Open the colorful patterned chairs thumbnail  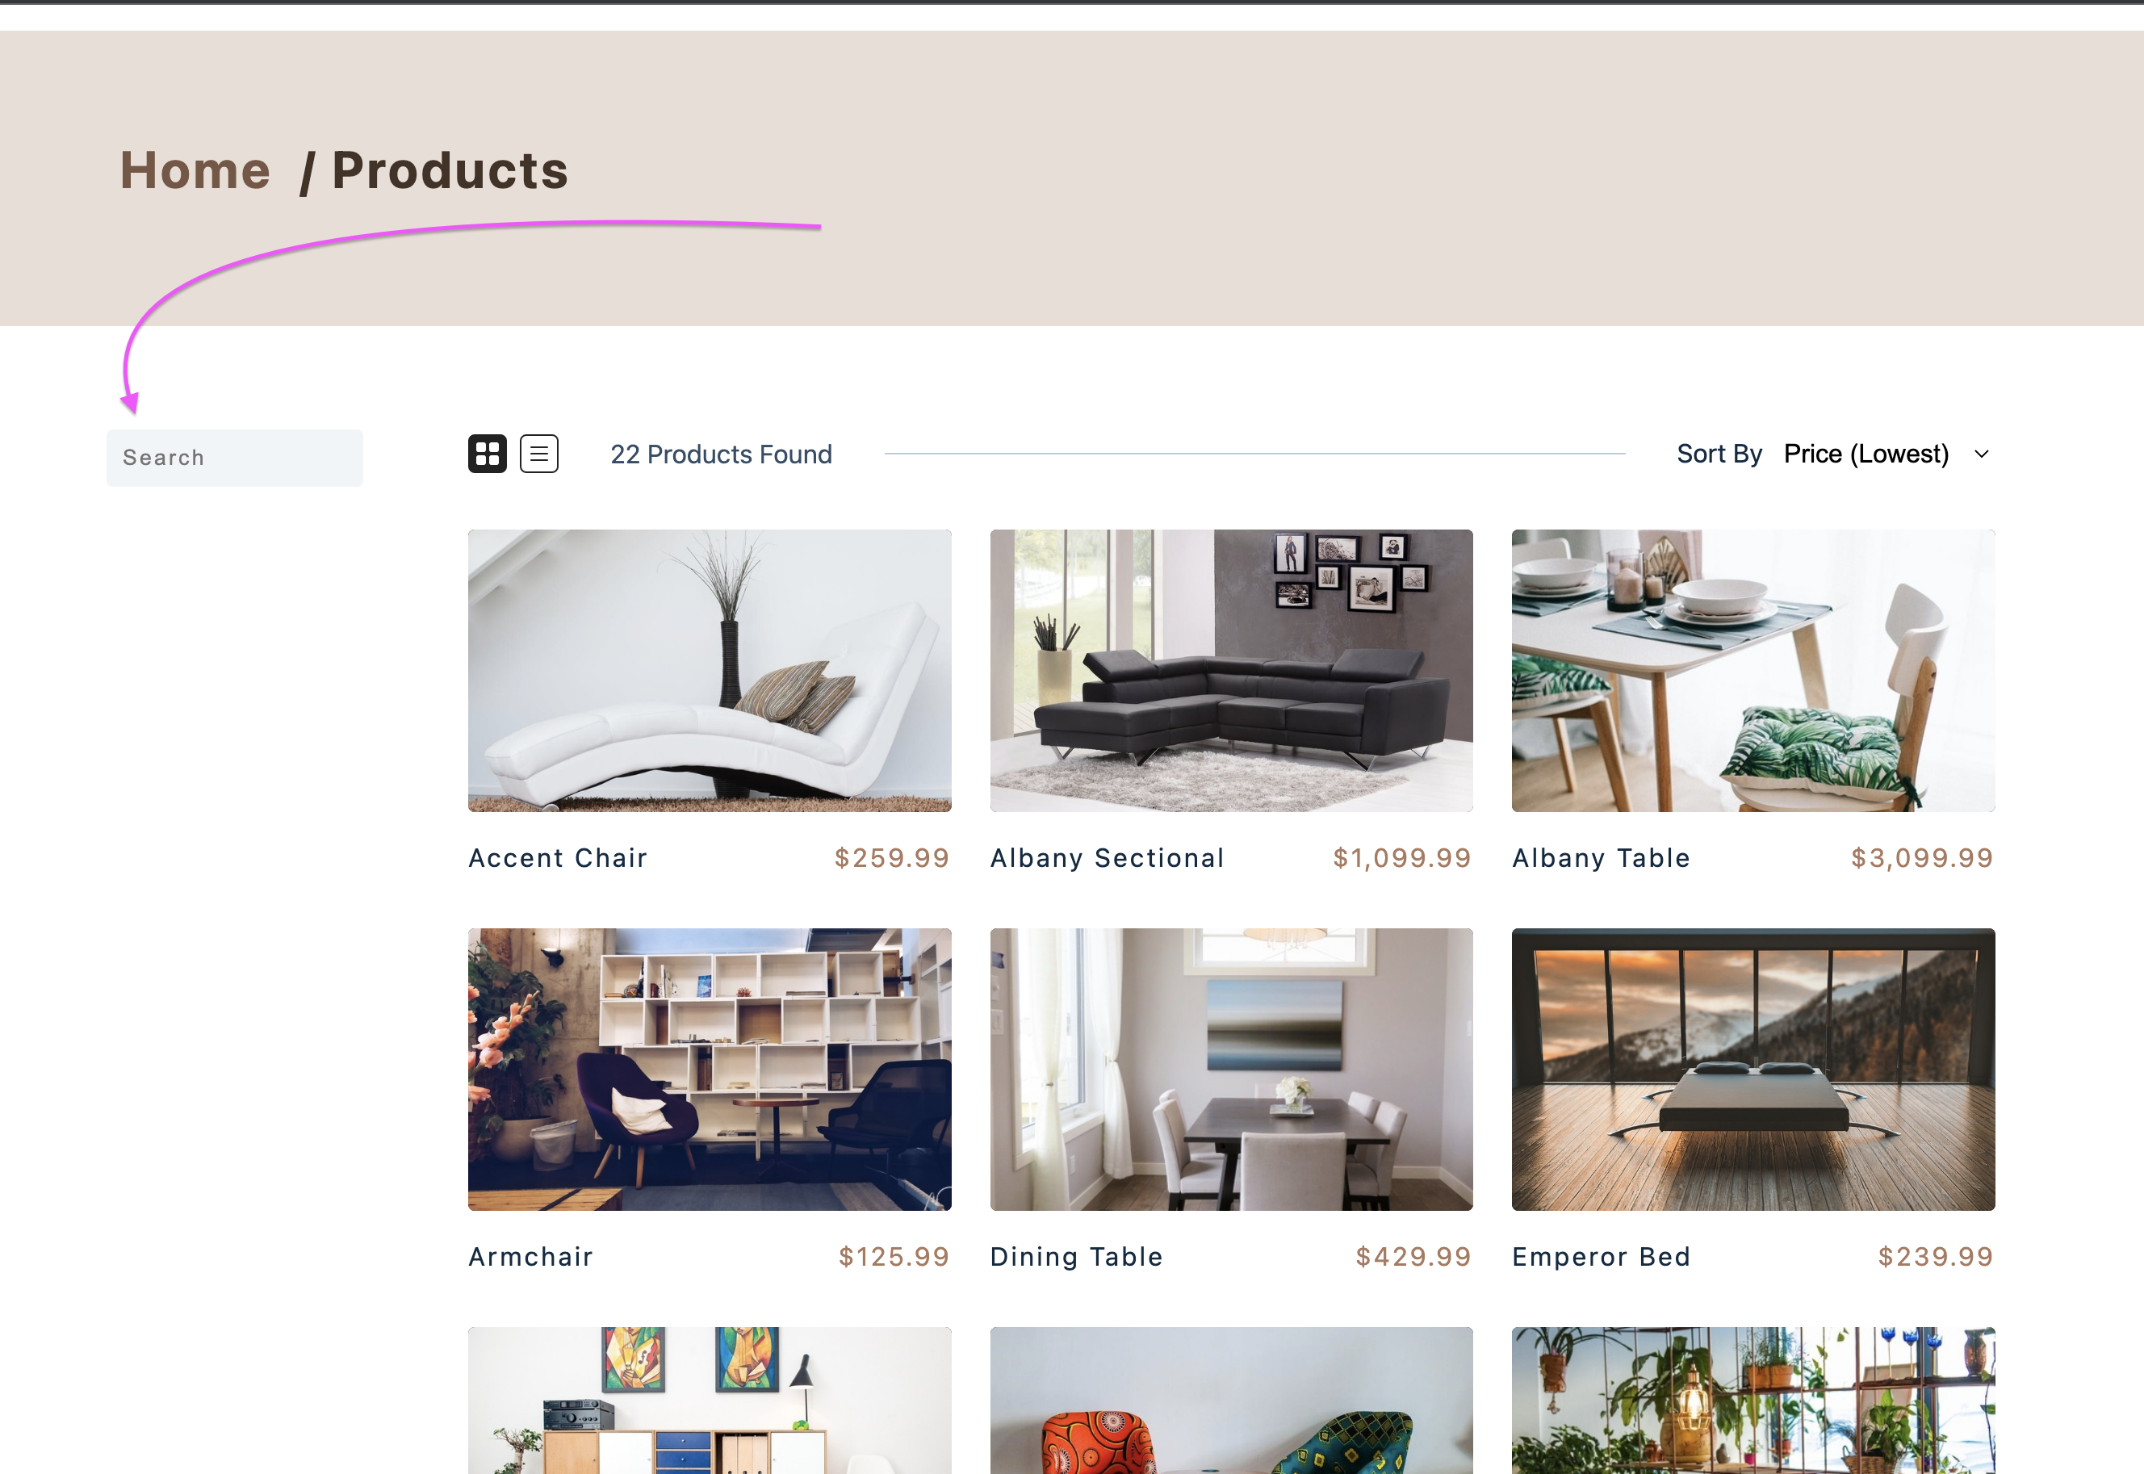click(x=1231, y=1400)
